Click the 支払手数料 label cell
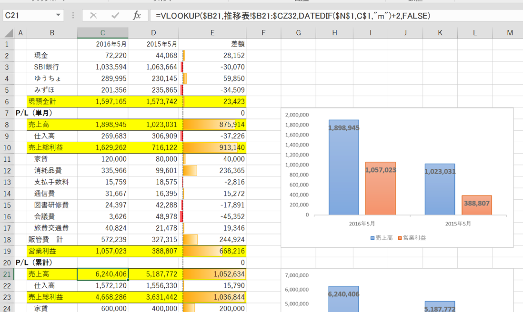The image size is (523, 312). click(x=52, y=182)
